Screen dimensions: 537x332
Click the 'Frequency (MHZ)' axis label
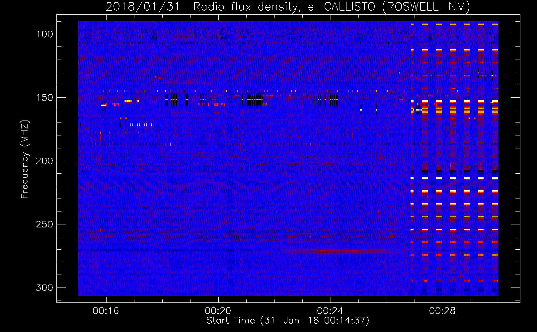(x=25, y=159)
